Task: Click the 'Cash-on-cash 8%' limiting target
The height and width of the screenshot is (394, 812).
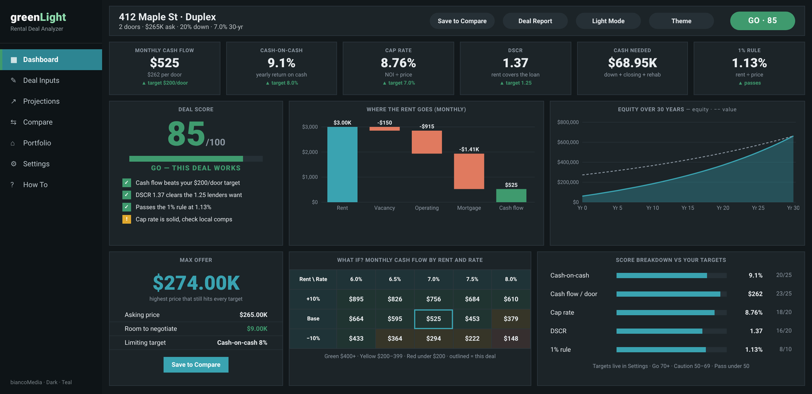Action: pos(242,342)
